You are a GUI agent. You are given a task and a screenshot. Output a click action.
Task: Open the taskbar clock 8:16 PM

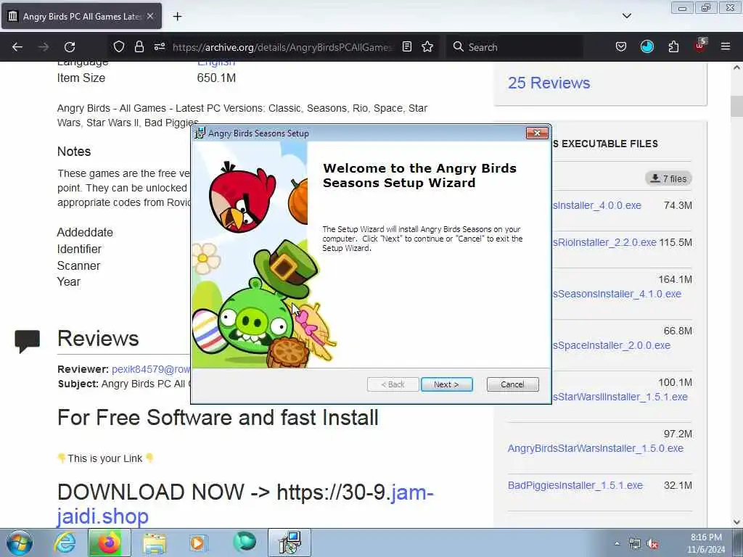(x=706, y=543)
